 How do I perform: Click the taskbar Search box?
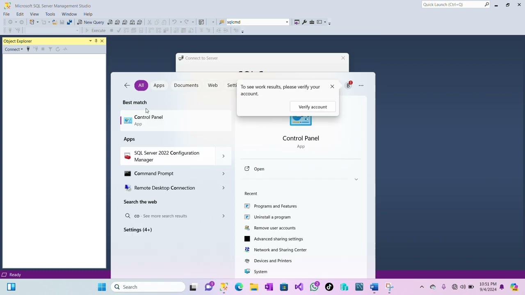tap(148, 287)
